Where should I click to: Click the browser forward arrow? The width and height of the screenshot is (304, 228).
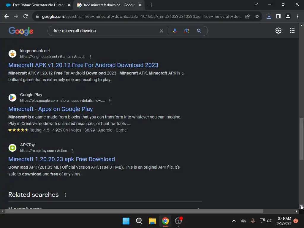tap(16, 17)
